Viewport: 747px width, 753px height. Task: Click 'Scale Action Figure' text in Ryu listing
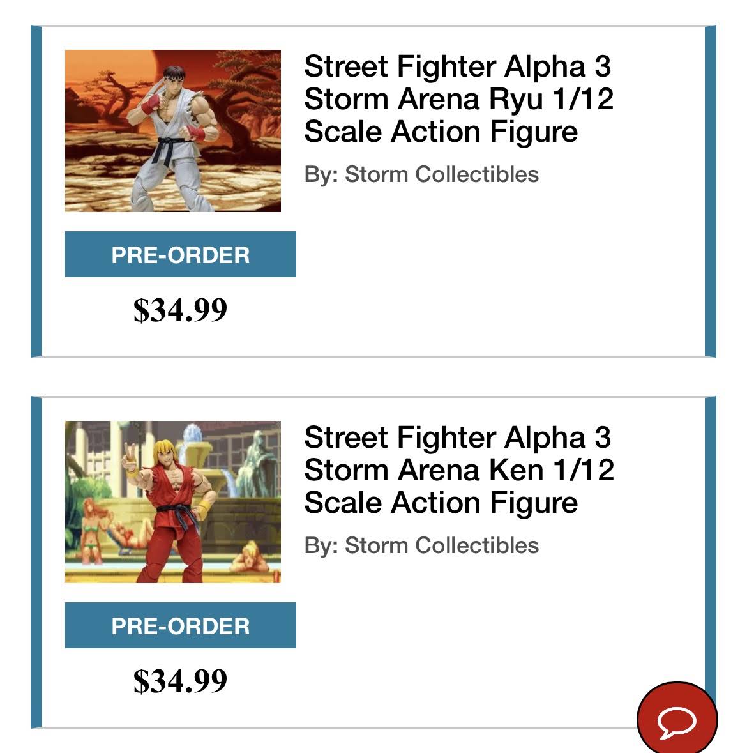pyautogui.click(x=441, y=132)
